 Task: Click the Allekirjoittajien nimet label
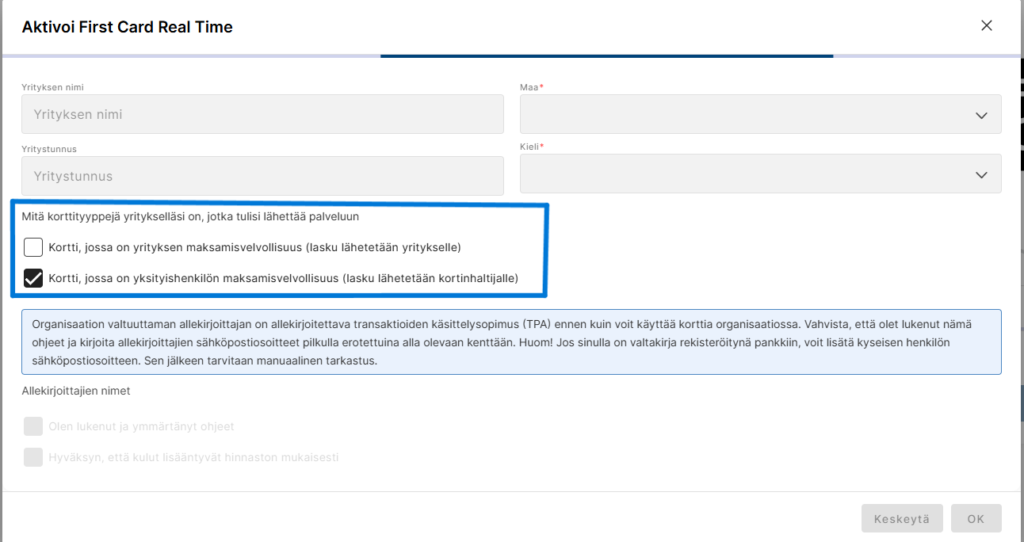click(x=76, y=391)
